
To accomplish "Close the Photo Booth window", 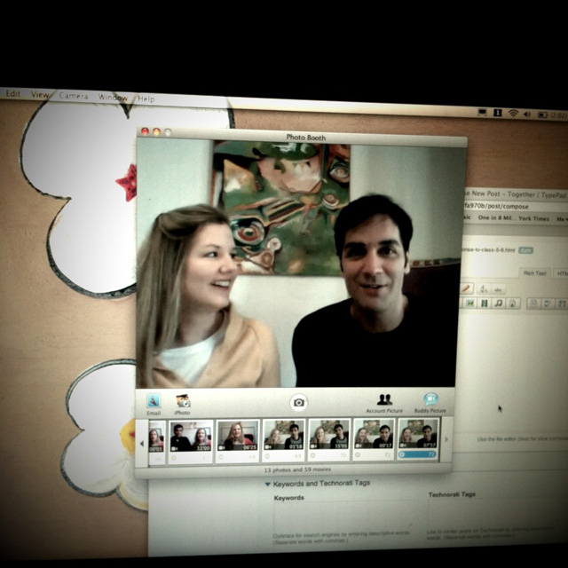I will click(145, 131).
